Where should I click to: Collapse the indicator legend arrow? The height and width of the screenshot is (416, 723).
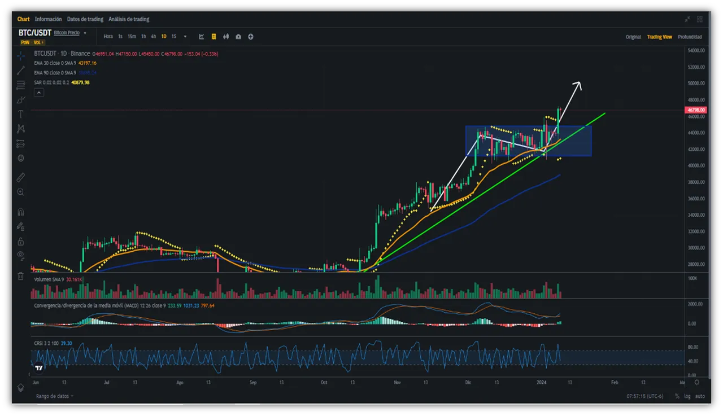coord(39,92)
